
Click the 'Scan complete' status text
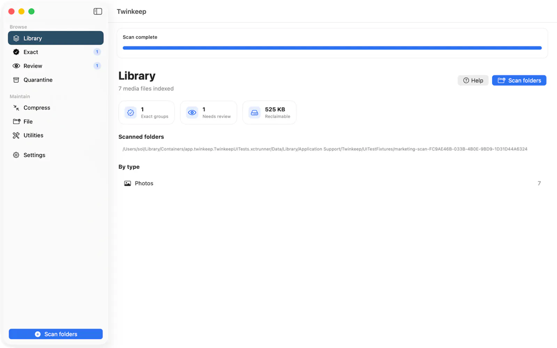[x=140, y=37]
